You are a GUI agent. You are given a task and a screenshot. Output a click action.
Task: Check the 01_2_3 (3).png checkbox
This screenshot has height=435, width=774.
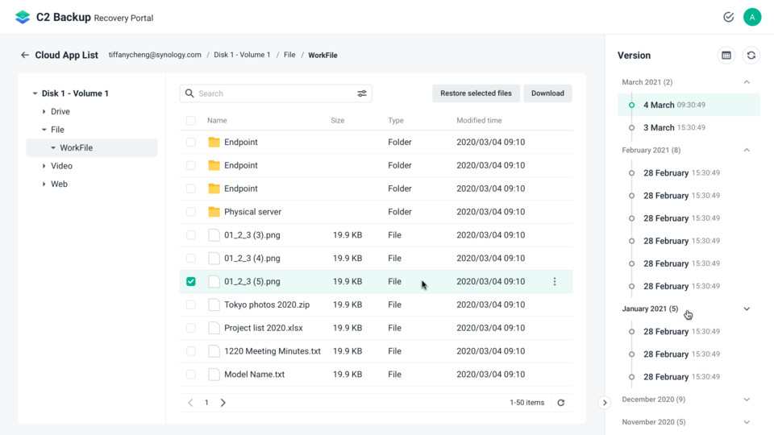[190, 235]
